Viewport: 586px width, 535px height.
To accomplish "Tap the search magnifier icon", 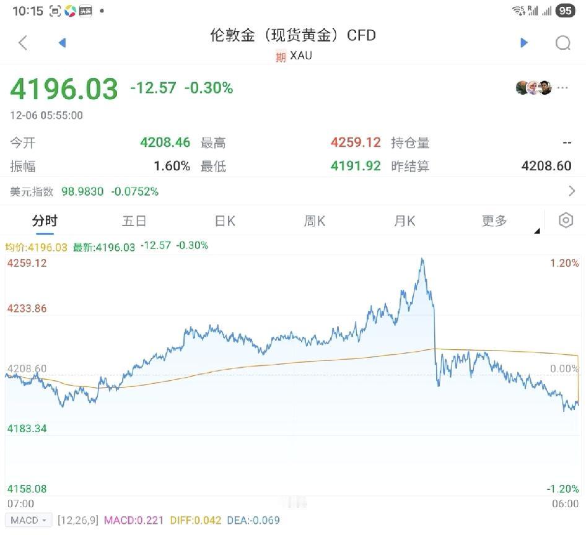I will [562, 43].
